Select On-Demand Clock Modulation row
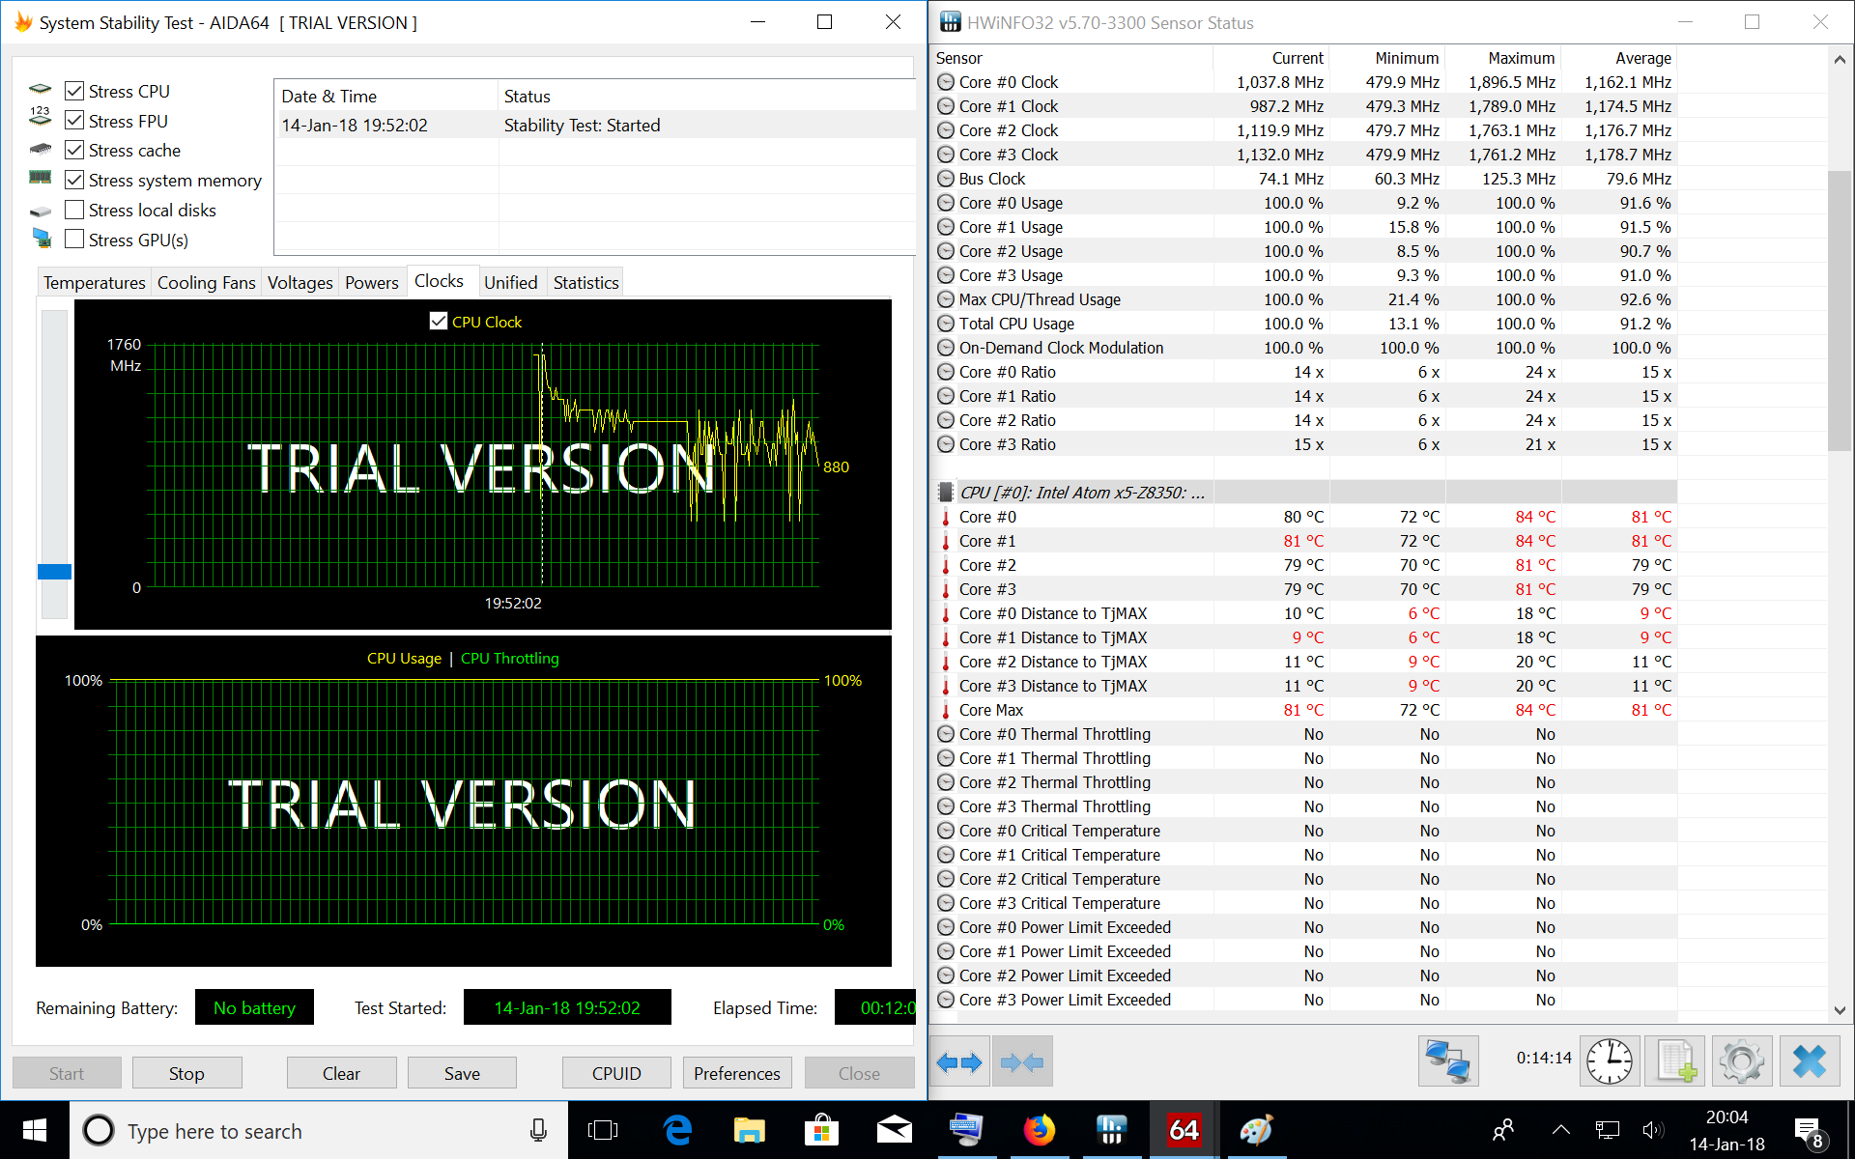 pos(1304,348)
